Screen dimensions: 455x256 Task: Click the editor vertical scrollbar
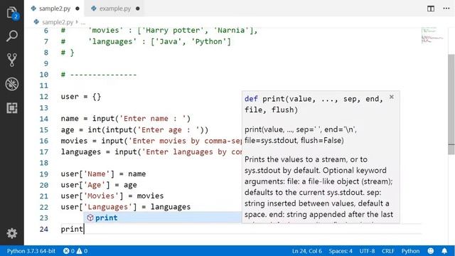coord(451,105)
